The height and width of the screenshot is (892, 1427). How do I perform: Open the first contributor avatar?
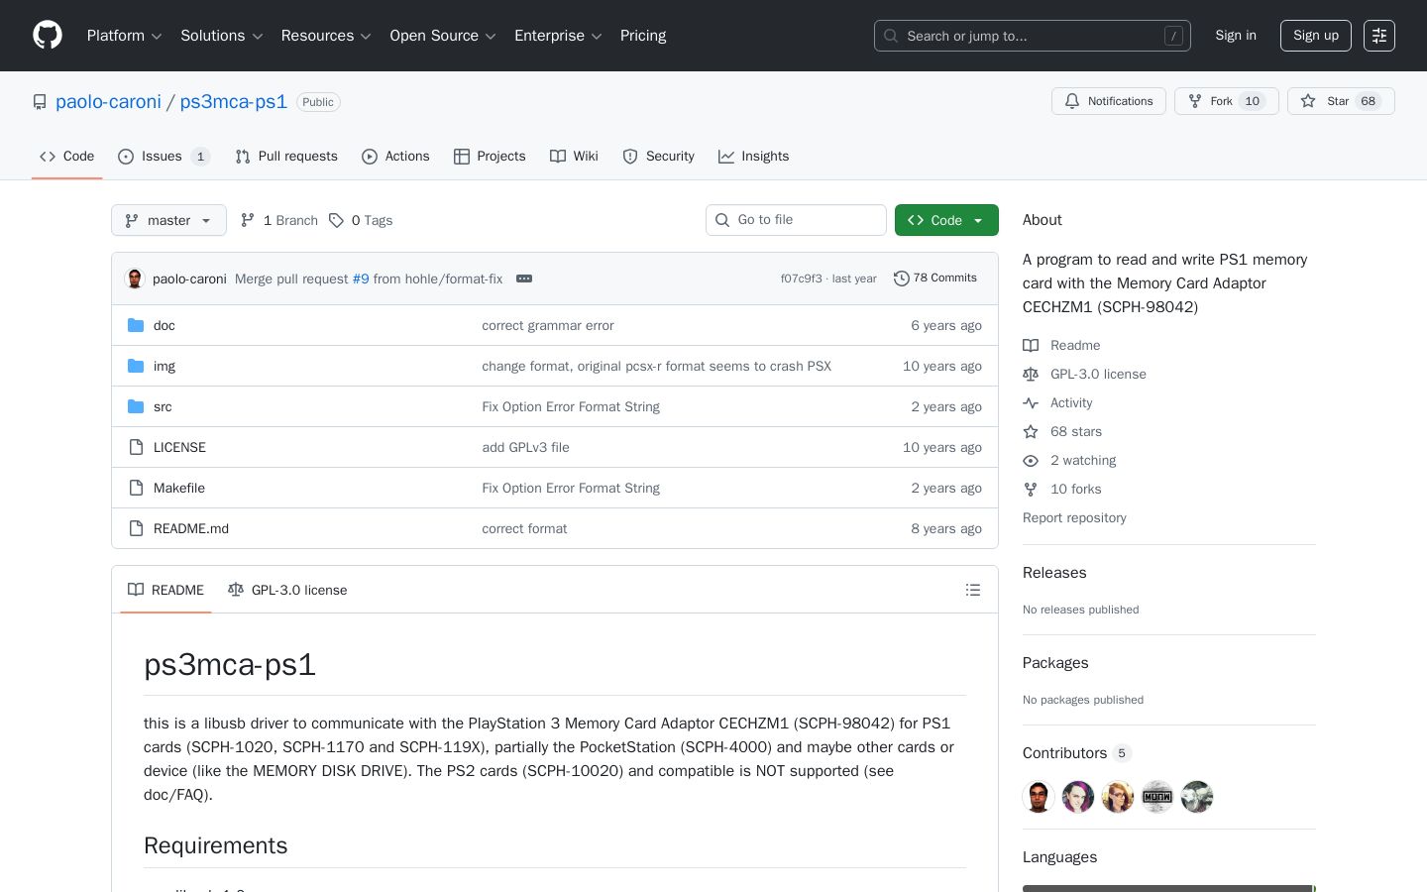click(x=1039, y=797)
